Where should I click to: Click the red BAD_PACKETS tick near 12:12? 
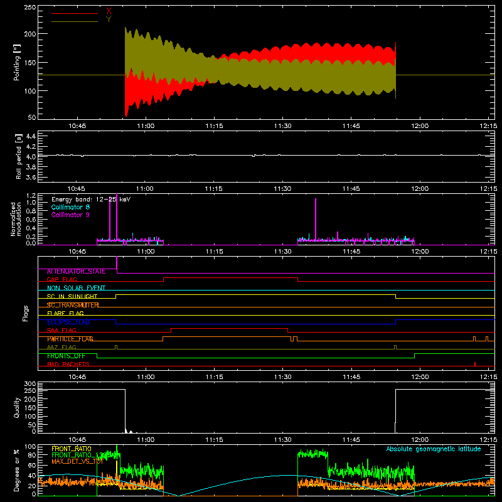click(475, 364)
